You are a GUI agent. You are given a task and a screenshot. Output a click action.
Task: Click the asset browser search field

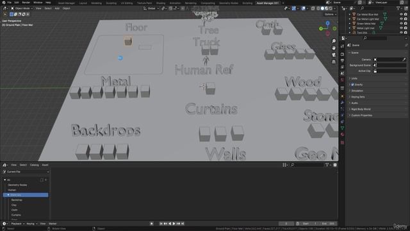[307, 165]
